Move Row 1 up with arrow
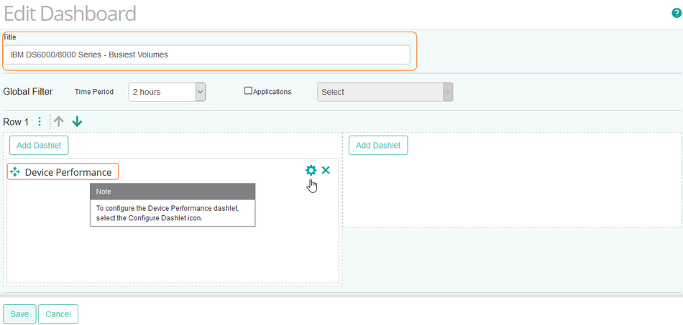This screenshot has height=325, width=683. [59, 122]
